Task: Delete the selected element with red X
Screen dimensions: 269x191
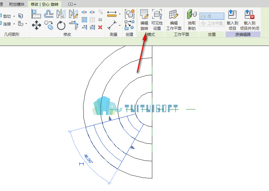Action: 100,27
